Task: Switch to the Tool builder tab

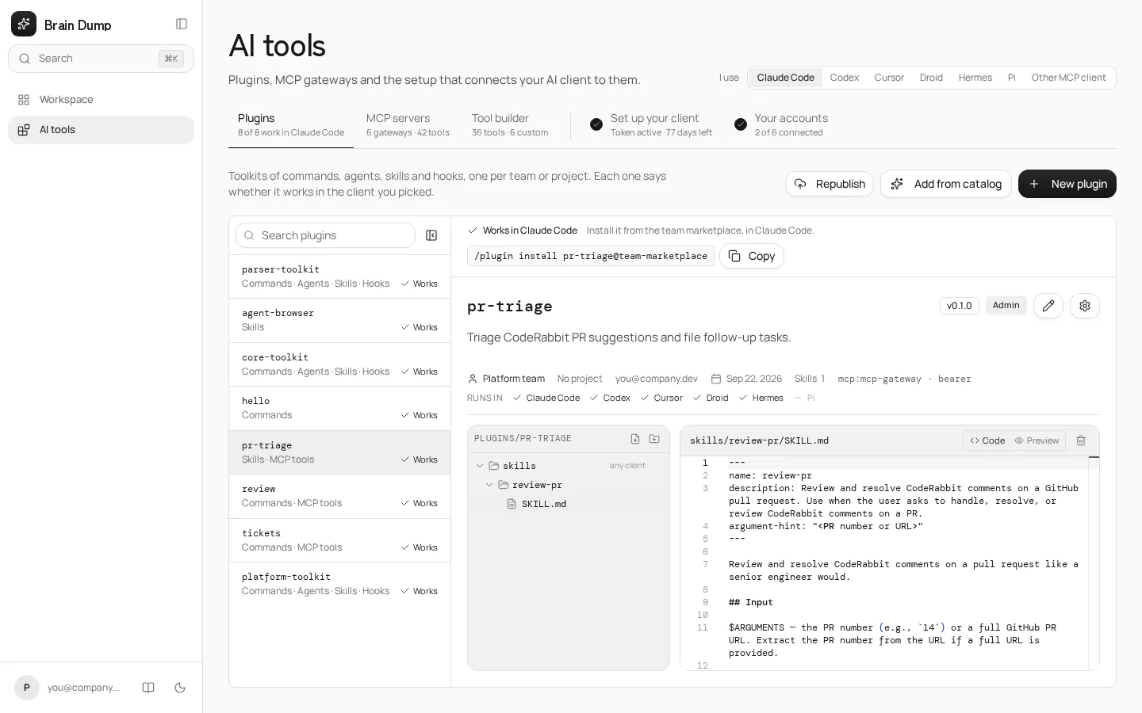Action: (x=510, y=125)
